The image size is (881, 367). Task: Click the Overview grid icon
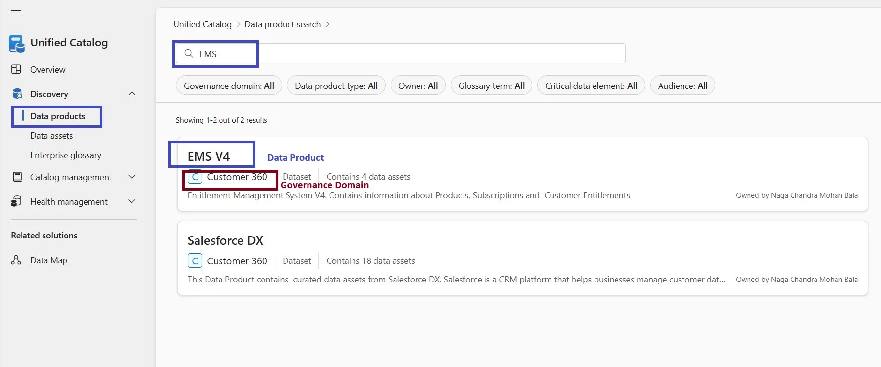(x=16, y=69)
